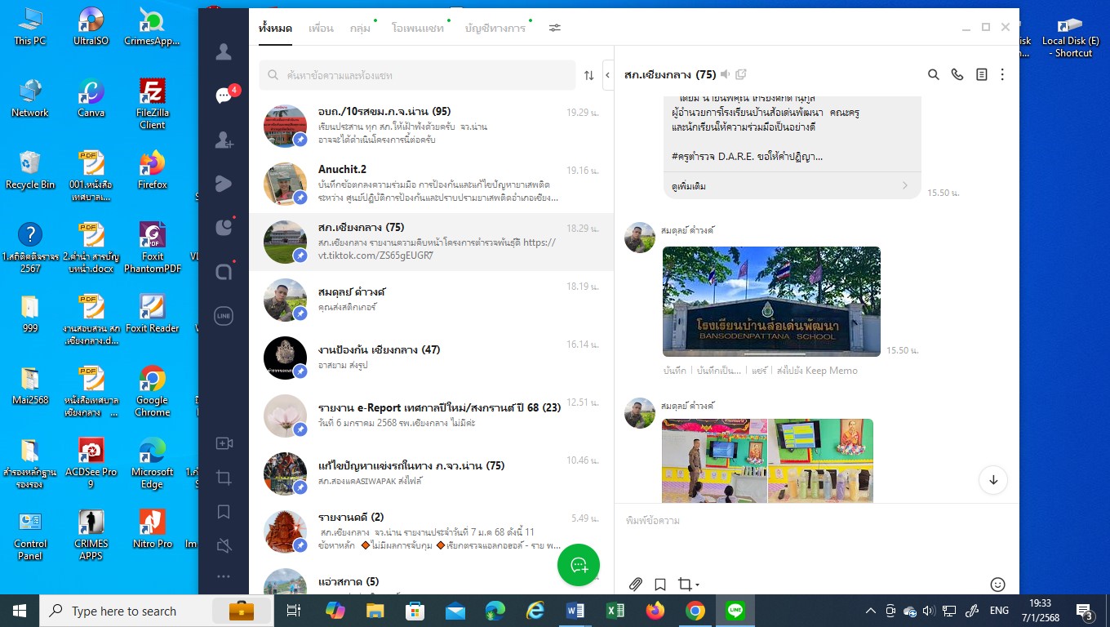Viewport: 1110px width, 627px height.
Task: Open the Bansodenpattana School photo
Action: 771,301
